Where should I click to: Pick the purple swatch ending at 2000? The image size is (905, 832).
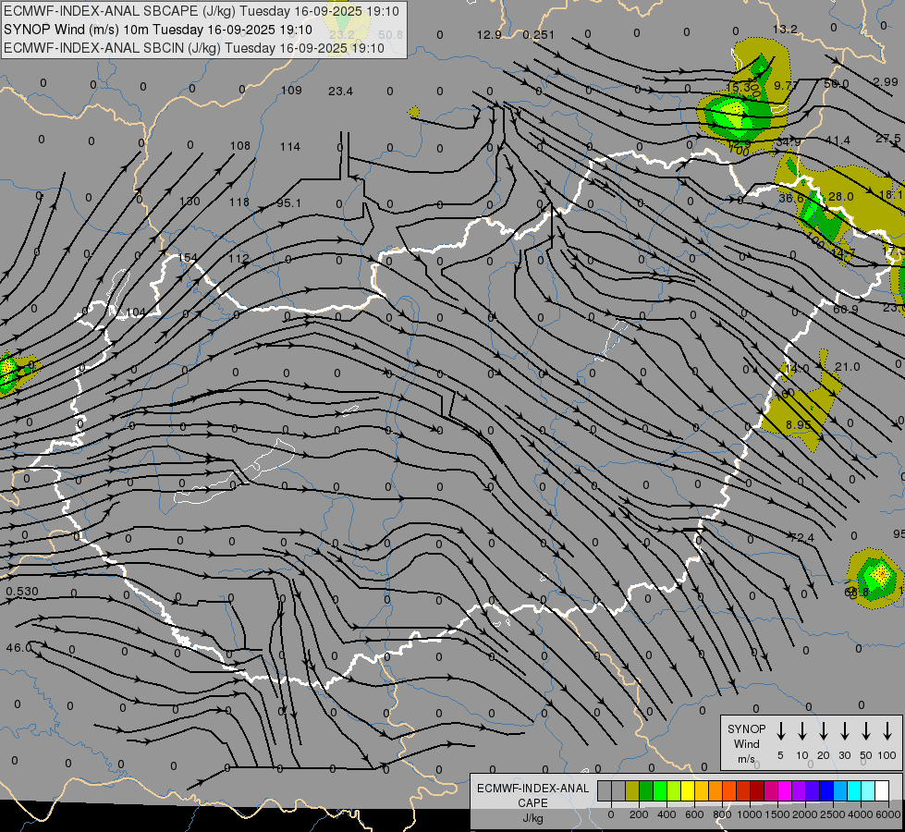coord(798,790)
